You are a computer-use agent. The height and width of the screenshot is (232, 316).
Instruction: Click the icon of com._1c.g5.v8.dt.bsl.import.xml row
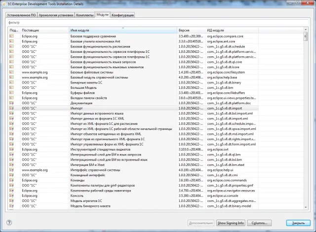pyautogui.click(x=11, y=113)
